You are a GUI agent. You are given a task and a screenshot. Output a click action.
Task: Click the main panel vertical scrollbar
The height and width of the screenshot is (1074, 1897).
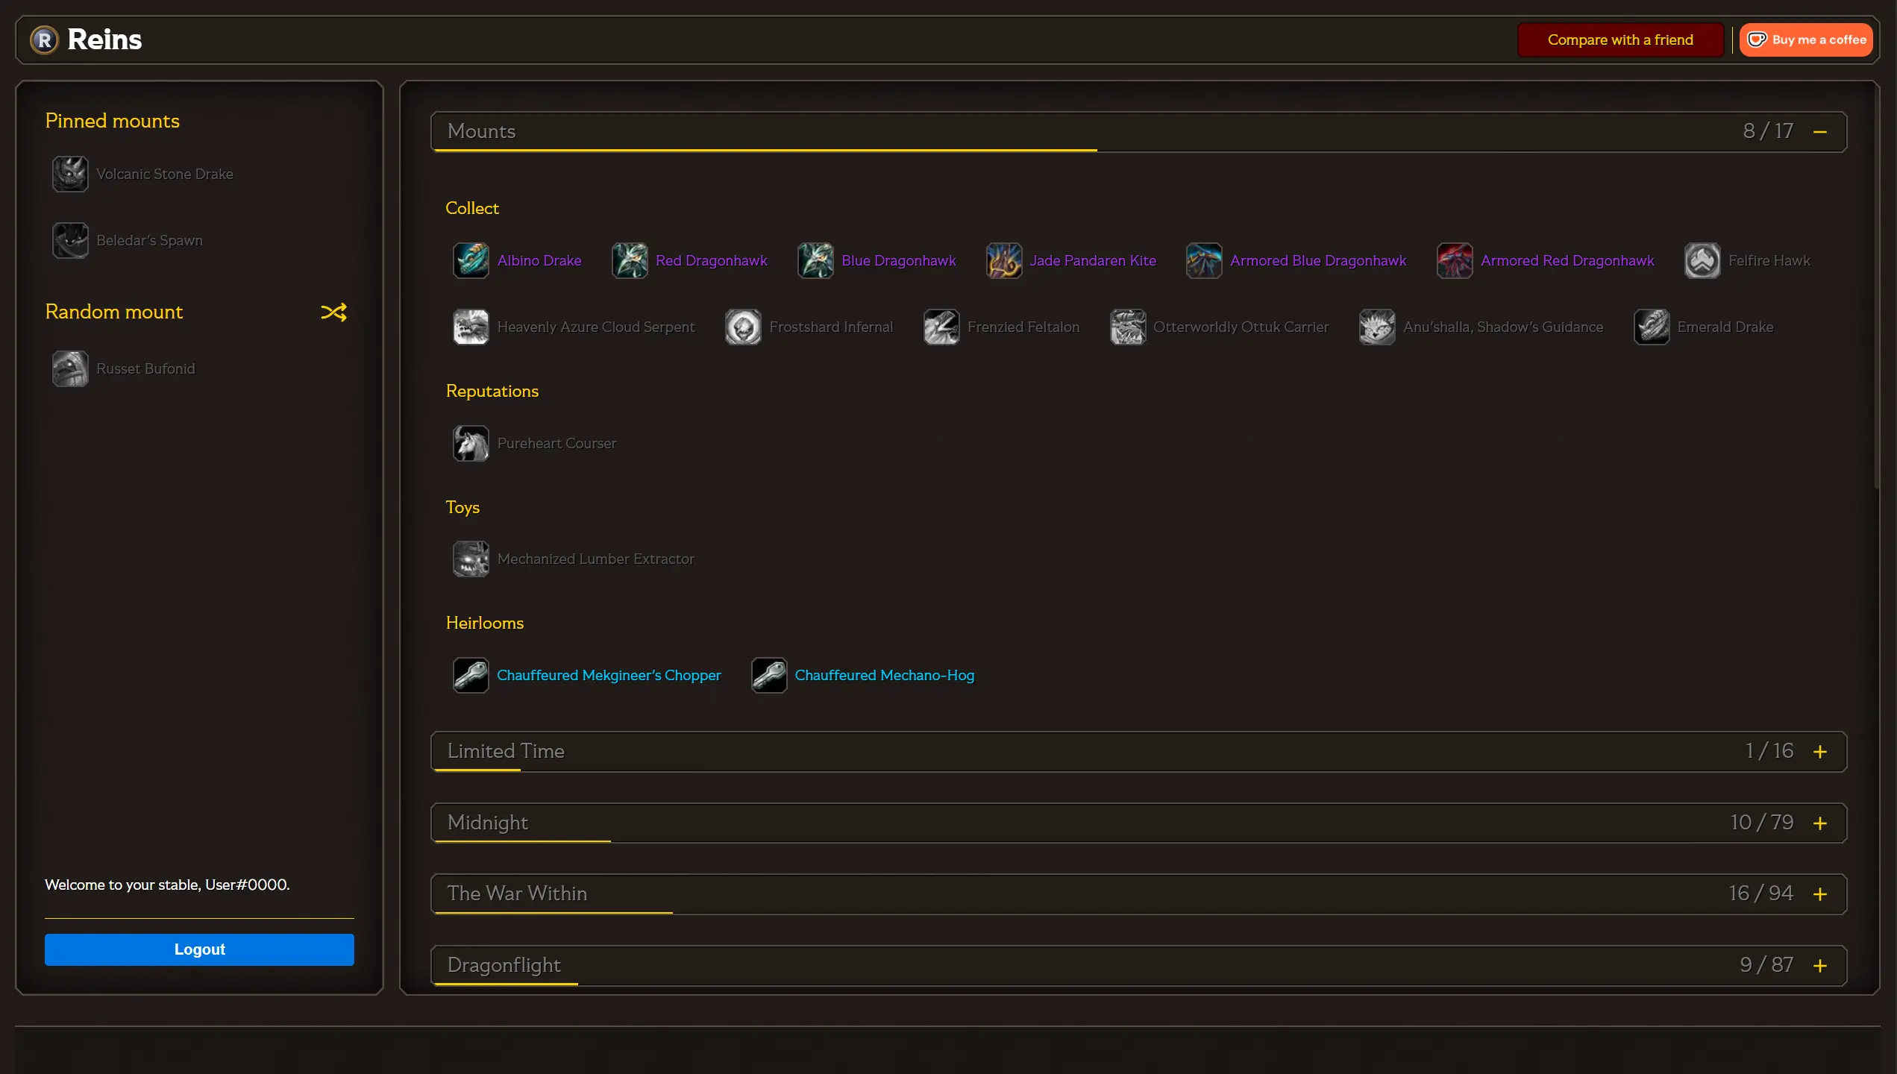(1876, 287)
